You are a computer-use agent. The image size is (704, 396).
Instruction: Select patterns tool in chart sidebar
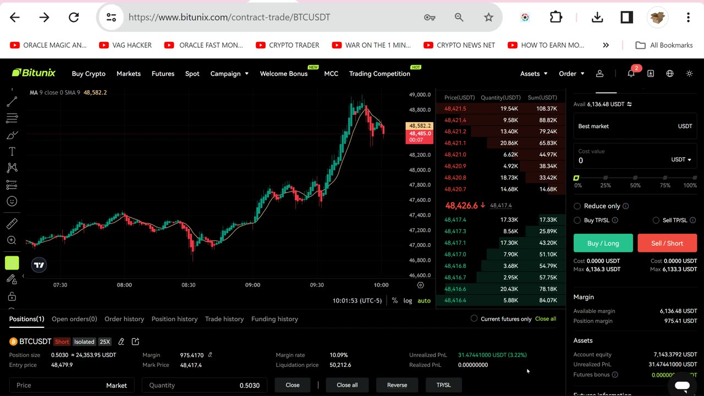12,168
